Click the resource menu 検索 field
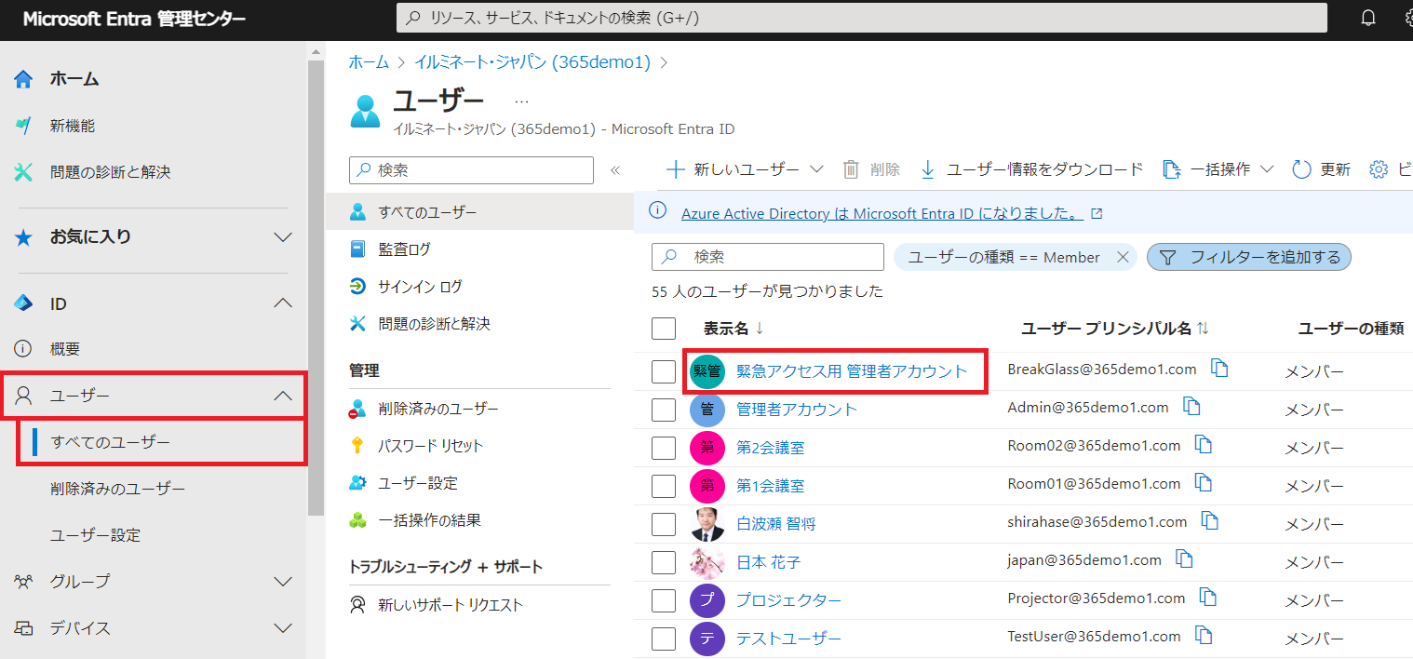The height and width of the screenshot is (659, 1413). point(471,170)
